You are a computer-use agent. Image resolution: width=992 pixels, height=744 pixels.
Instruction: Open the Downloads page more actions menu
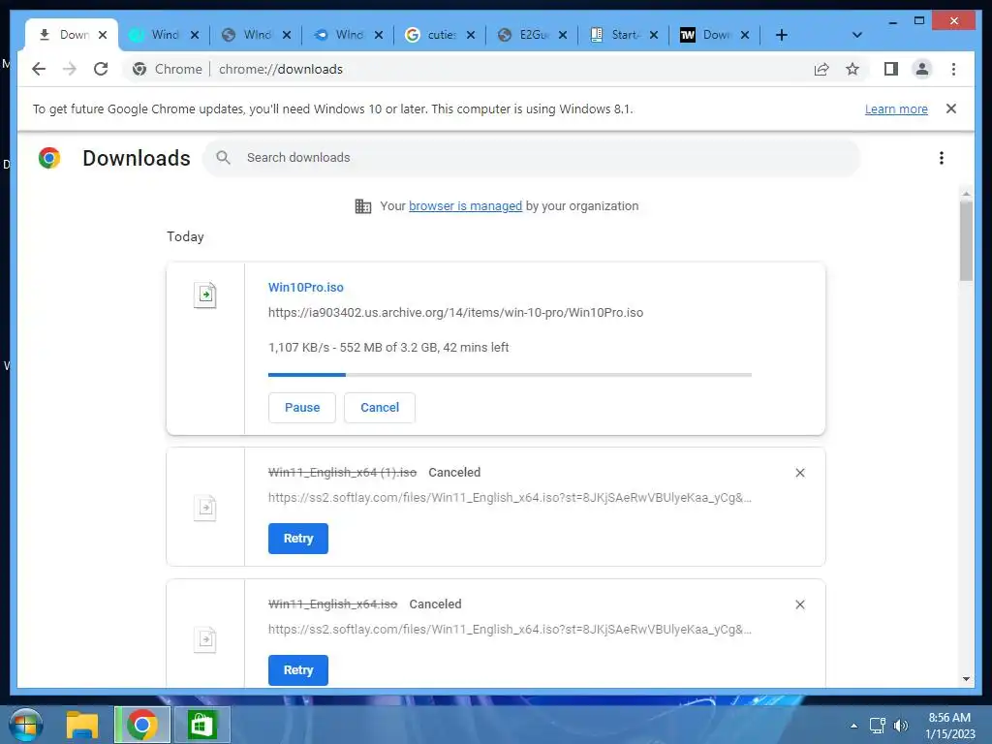[x=942, y=158]
